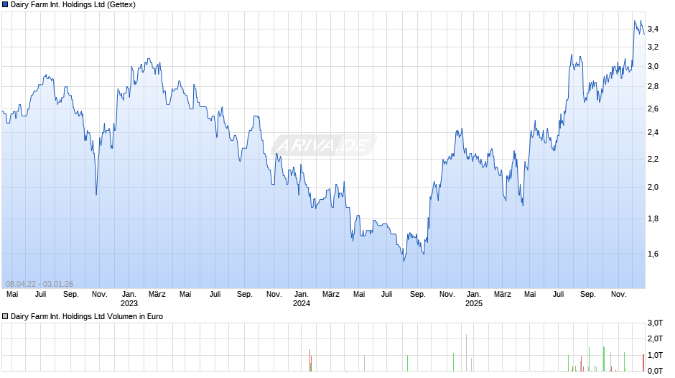Click the 2,8 price axis label

[x=653, y=87]
